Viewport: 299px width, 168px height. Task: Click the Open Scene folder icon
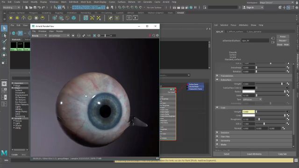pos(31,7)
